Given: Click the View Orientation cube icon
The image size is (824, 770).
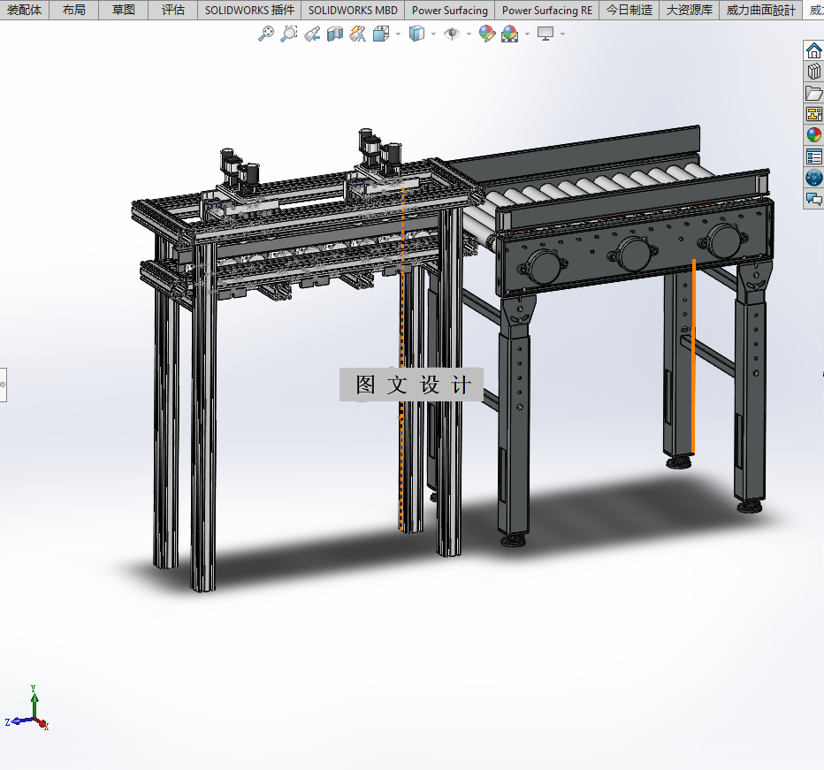Looking at the screenshot, I should [x=381, y=34].
